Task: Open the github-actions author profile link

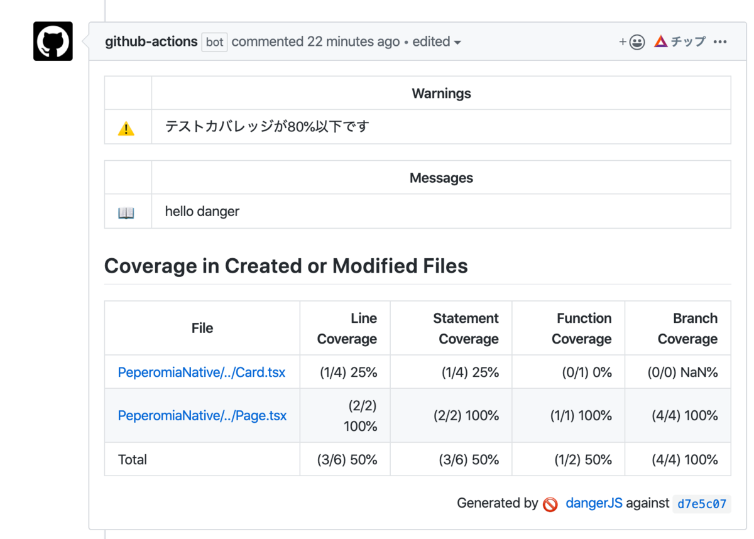Action: [151, 41]
